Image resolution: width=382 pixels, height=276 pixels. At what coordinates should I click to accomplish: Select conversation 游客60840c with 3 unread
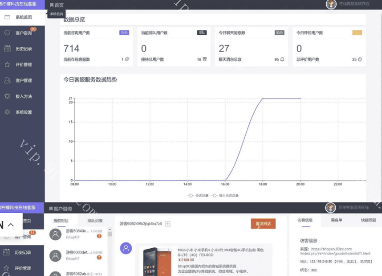79,233
